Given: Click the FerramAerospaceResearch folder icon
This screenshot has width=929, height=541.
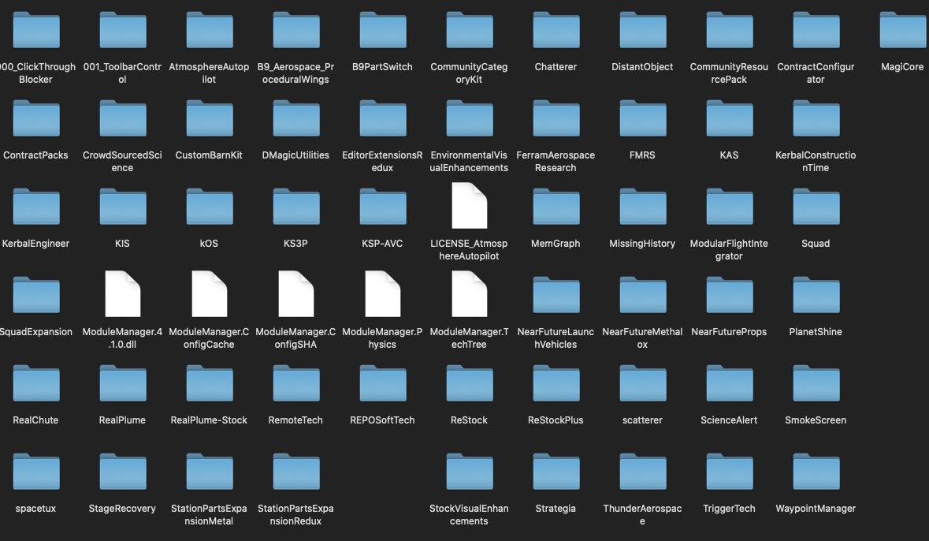Looking at the screenshot, I should (x=556, y=118).
